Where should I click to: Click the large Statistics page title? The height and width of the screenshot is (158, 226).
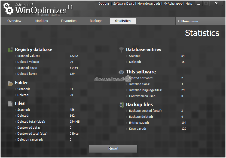point(202,33)
